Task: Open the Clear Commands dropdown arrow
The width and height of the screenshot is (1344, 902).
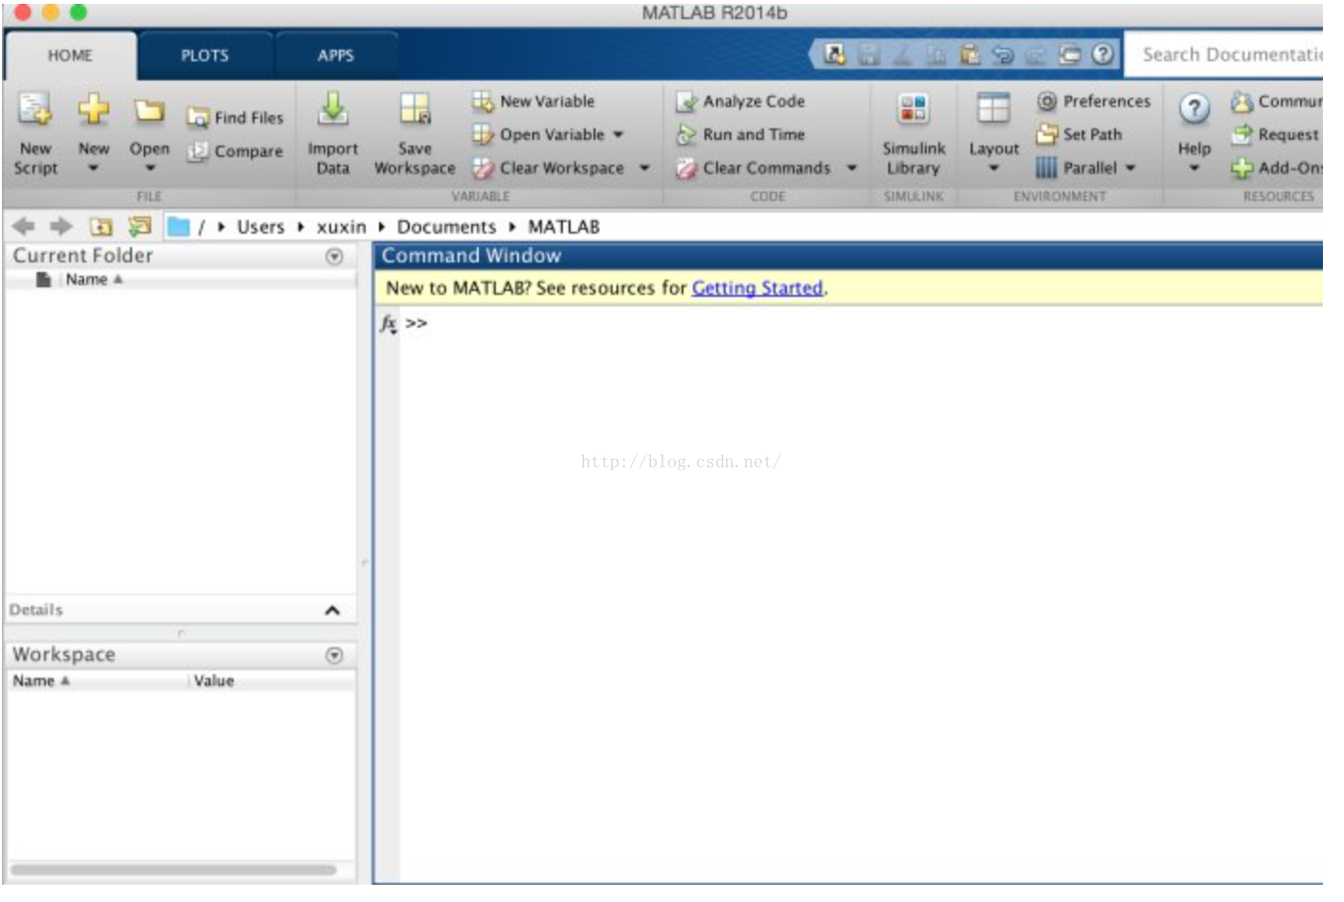Action: coord(851,169)
